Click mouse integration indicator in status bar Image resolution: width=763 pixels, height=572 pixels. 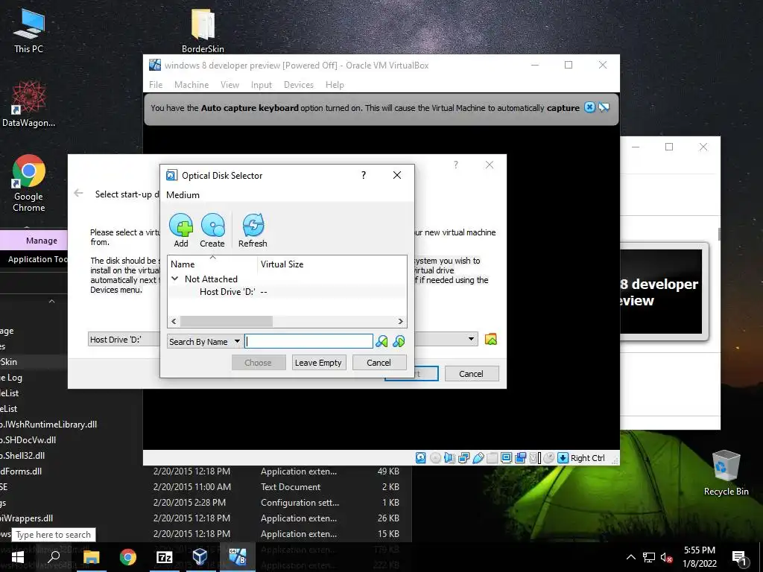coord(549,458)
